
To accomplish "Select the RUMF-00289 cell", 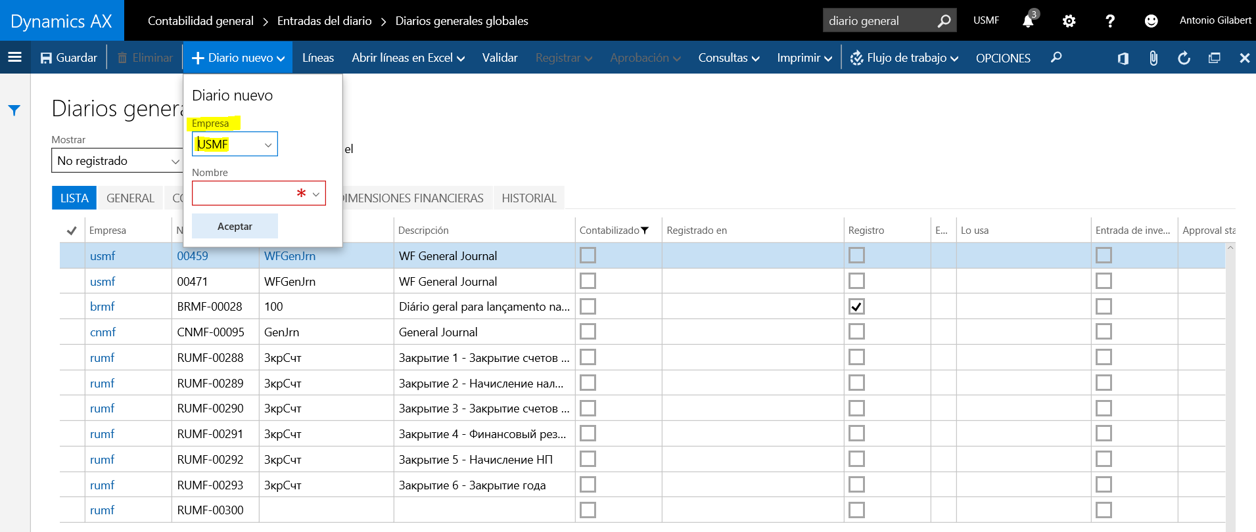I will point(216,383).
